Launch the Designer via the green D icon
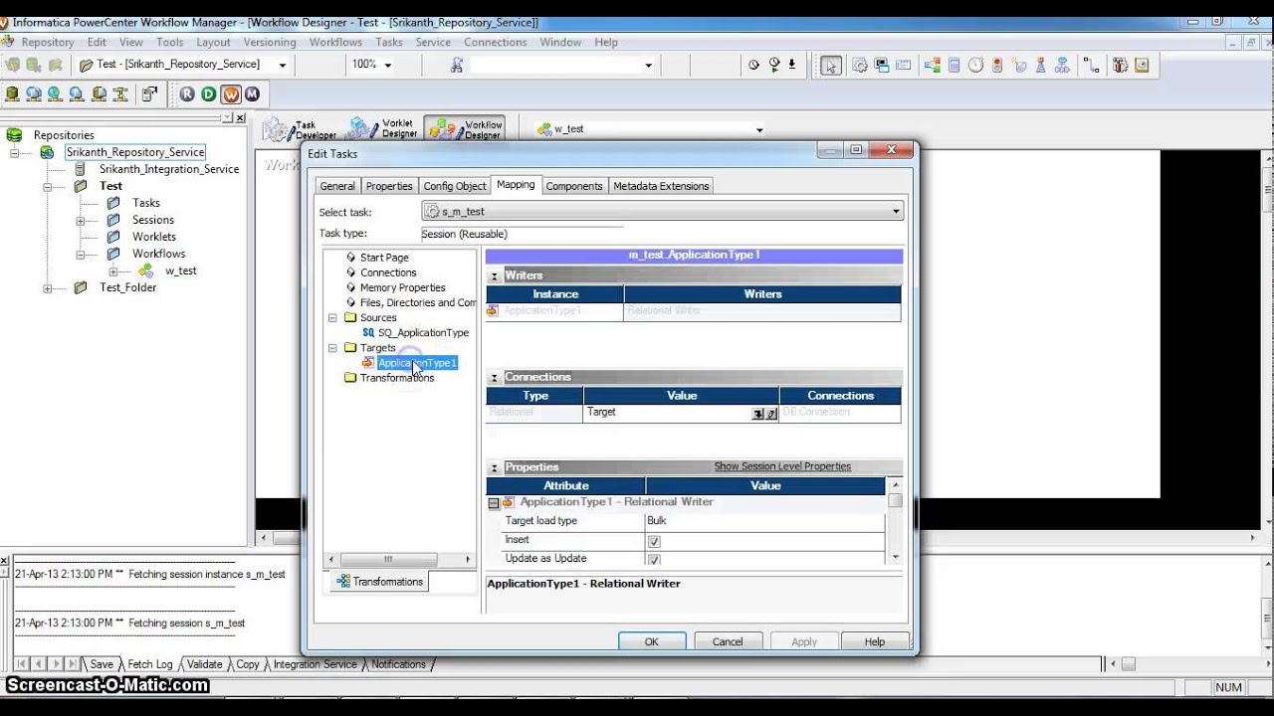1274x716 pixels. 209,94
